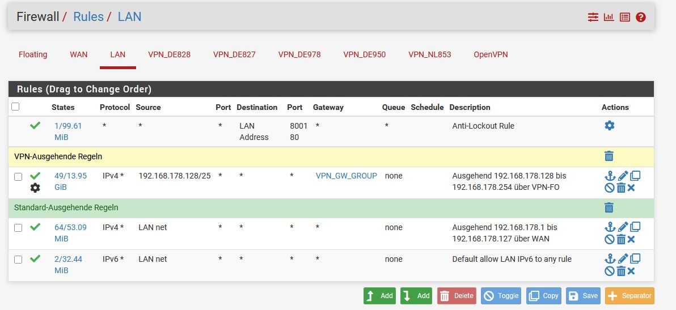Add a rule to the top of the list
Image resolution: width=676 pixels, height=310 pixels.
tap(379, 296)
